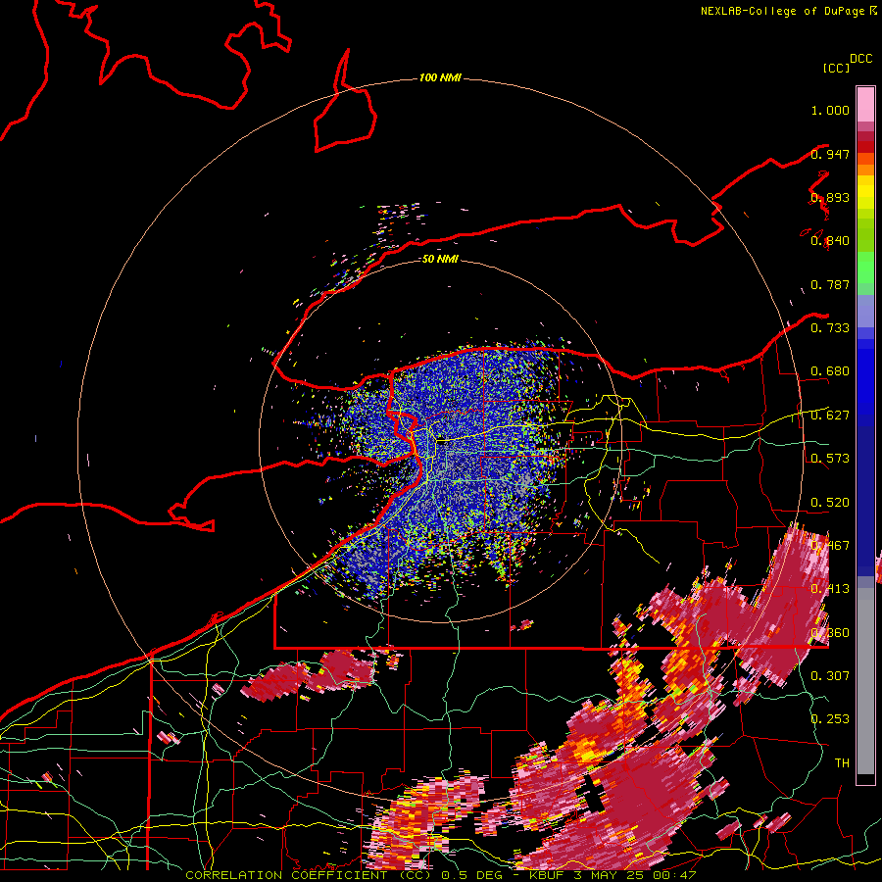
Task: Pick the light pink top band of the color scale
Action: [x=865, y=104]
